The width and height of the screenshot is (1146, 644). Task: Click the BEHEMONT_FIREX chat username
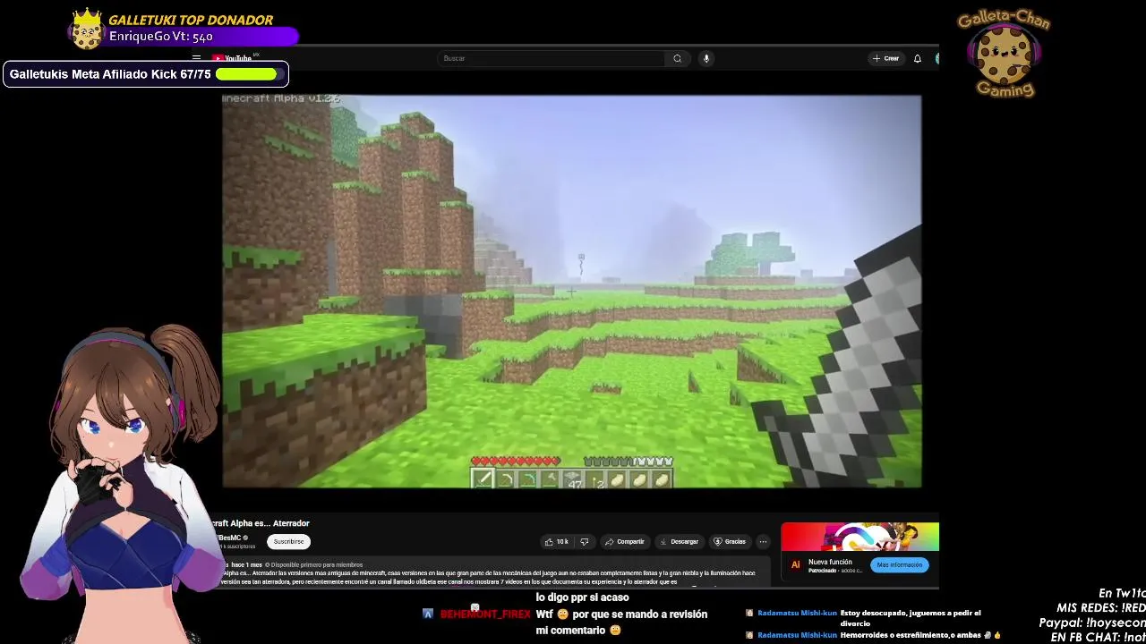[x=484, y=614]
